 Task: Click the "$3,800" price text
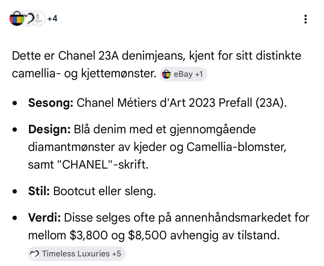coord(89,235)
